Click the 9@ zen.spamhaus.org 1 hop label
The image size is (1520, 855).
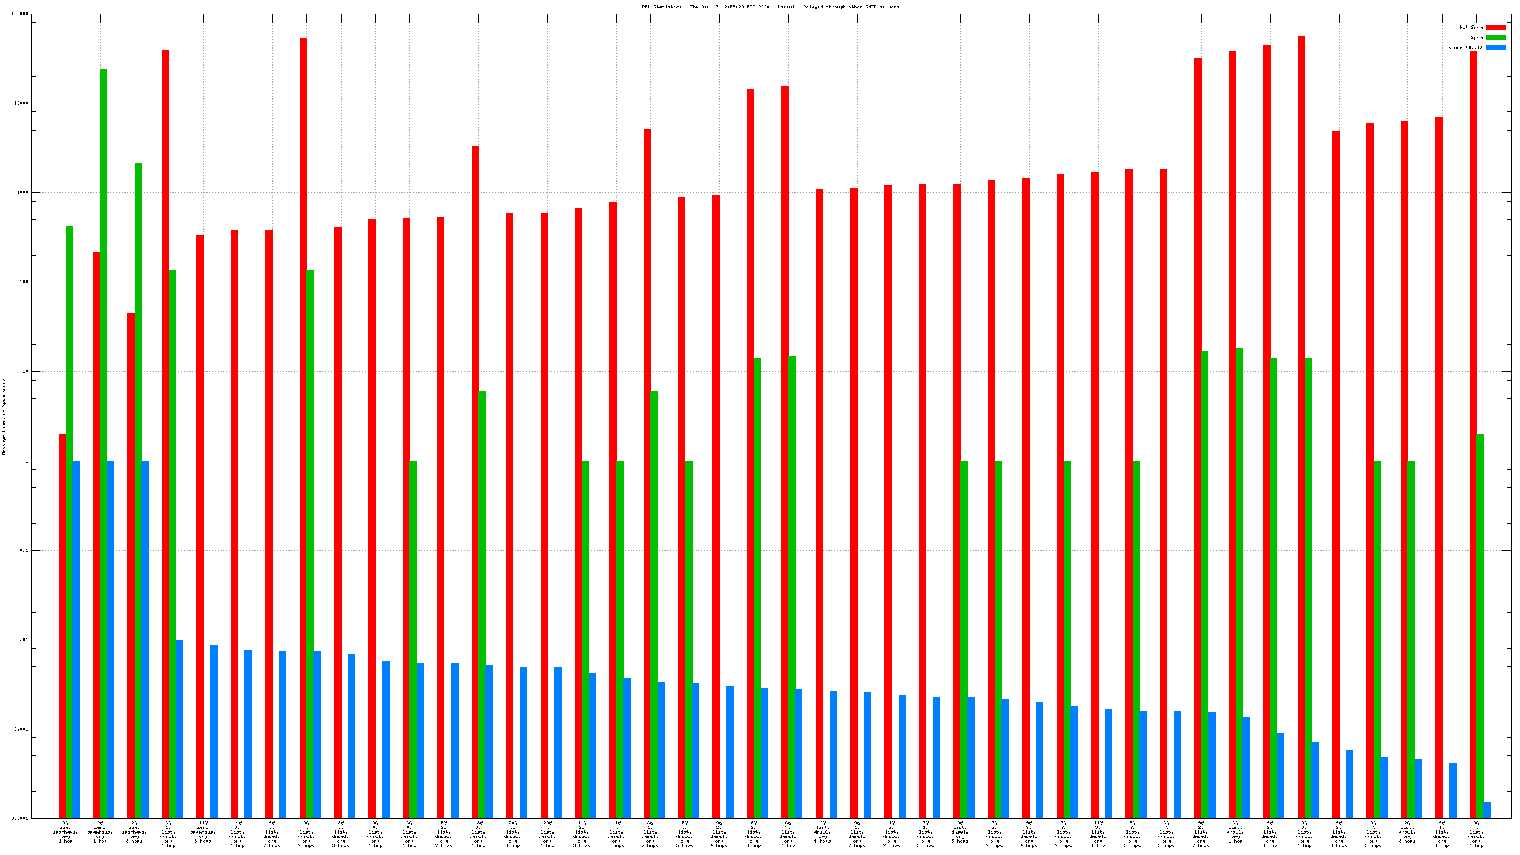tap(66, 831)
